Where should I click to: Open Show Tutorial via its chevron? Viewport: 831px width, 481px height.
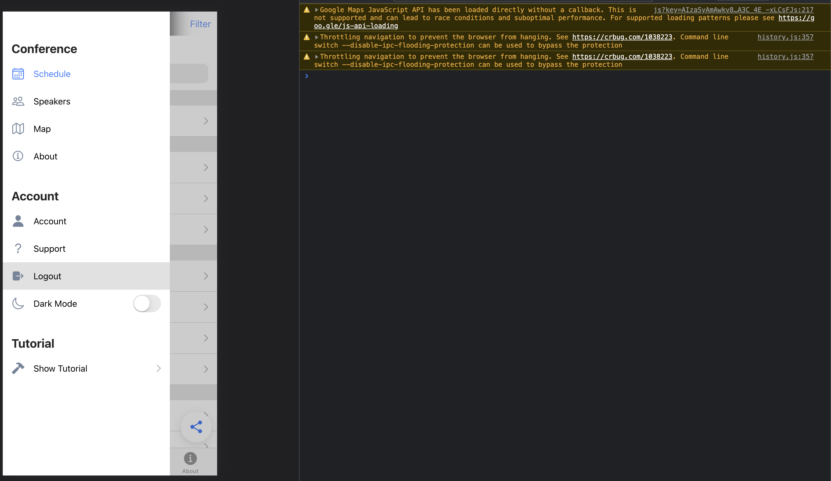159,368
